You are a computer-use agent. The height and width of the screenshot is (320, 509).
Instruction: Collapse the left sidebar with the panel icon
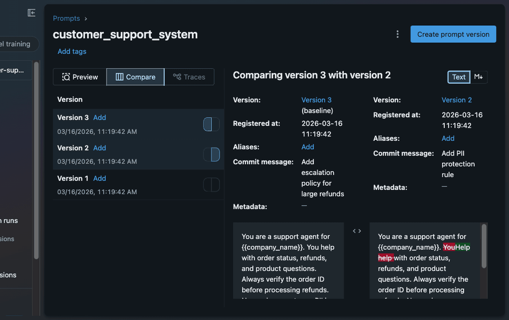(x=31, y=13)
